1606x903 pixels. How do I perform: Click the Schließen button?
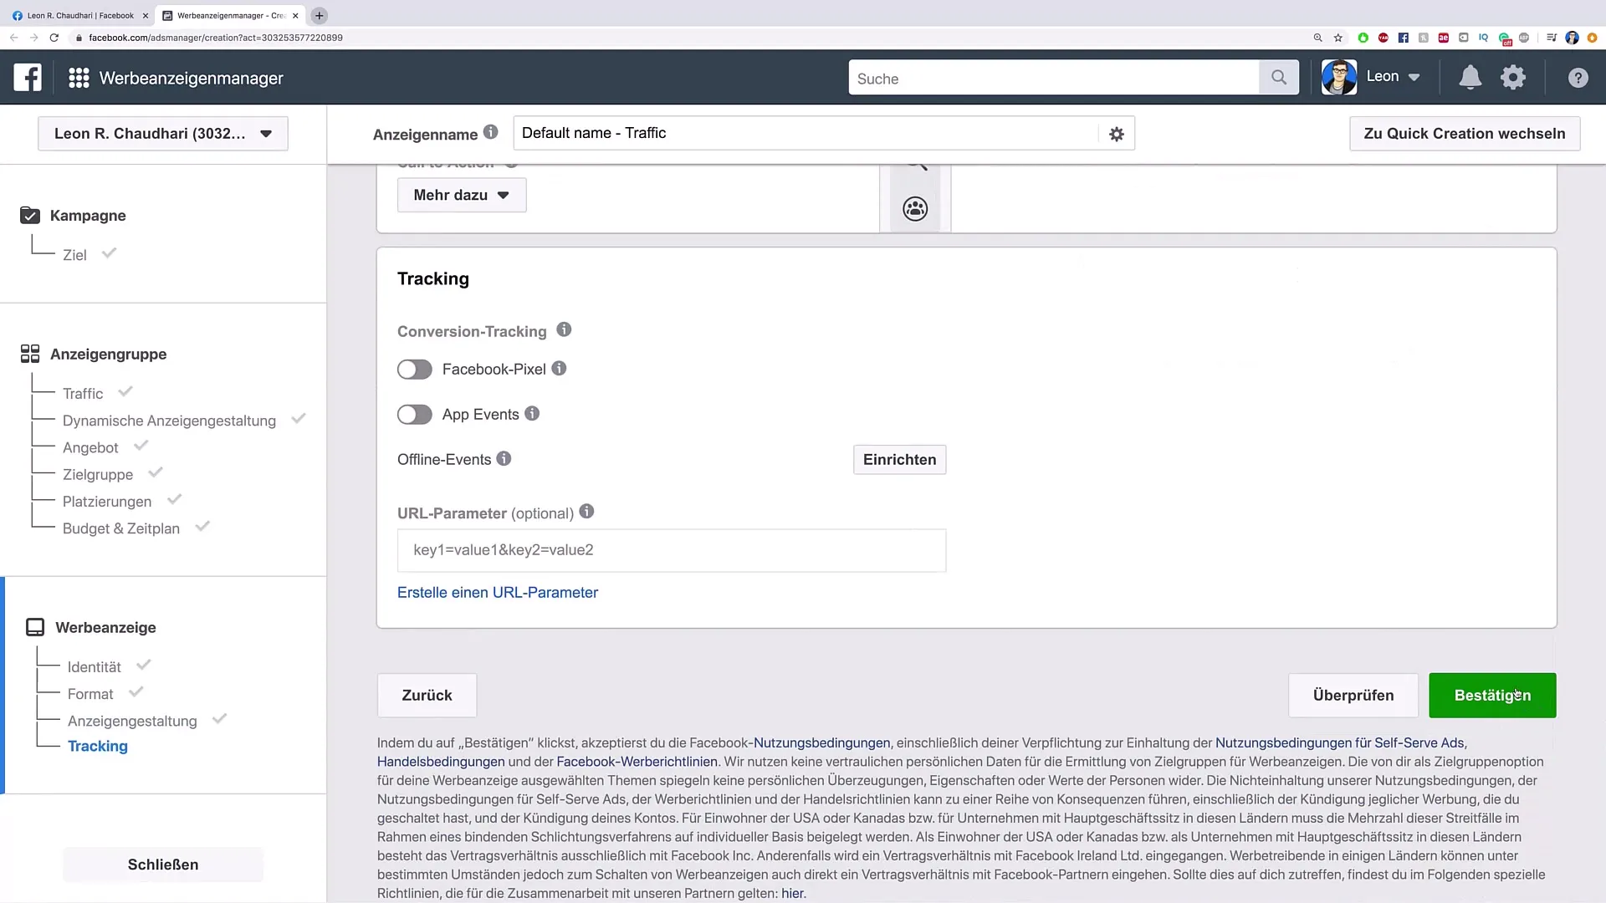point(163,865)
